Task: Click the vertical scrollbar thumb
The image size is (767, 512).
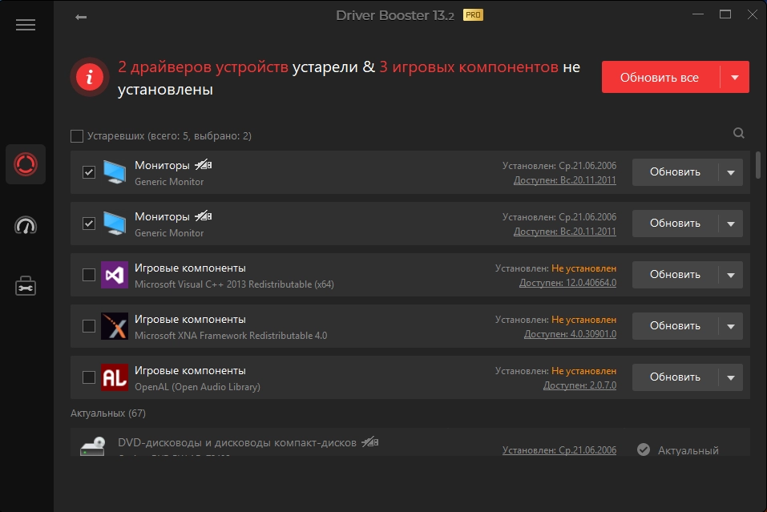Action: click(758, 165)
